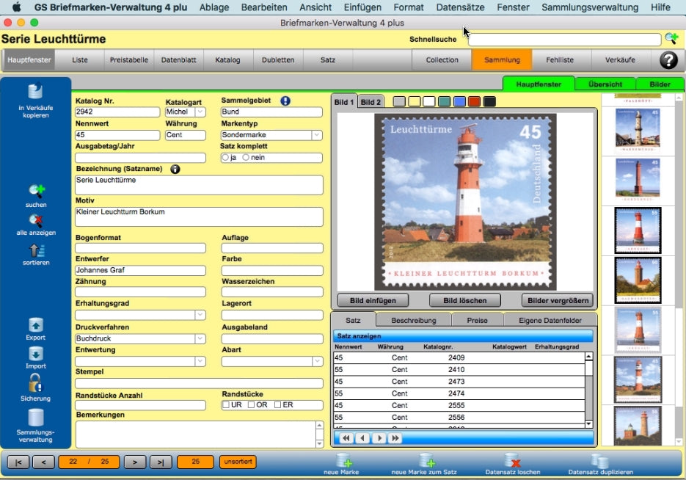Pick the red color swatch
The width and height of the screenshot is (686, 480).
tap(474, 101)
